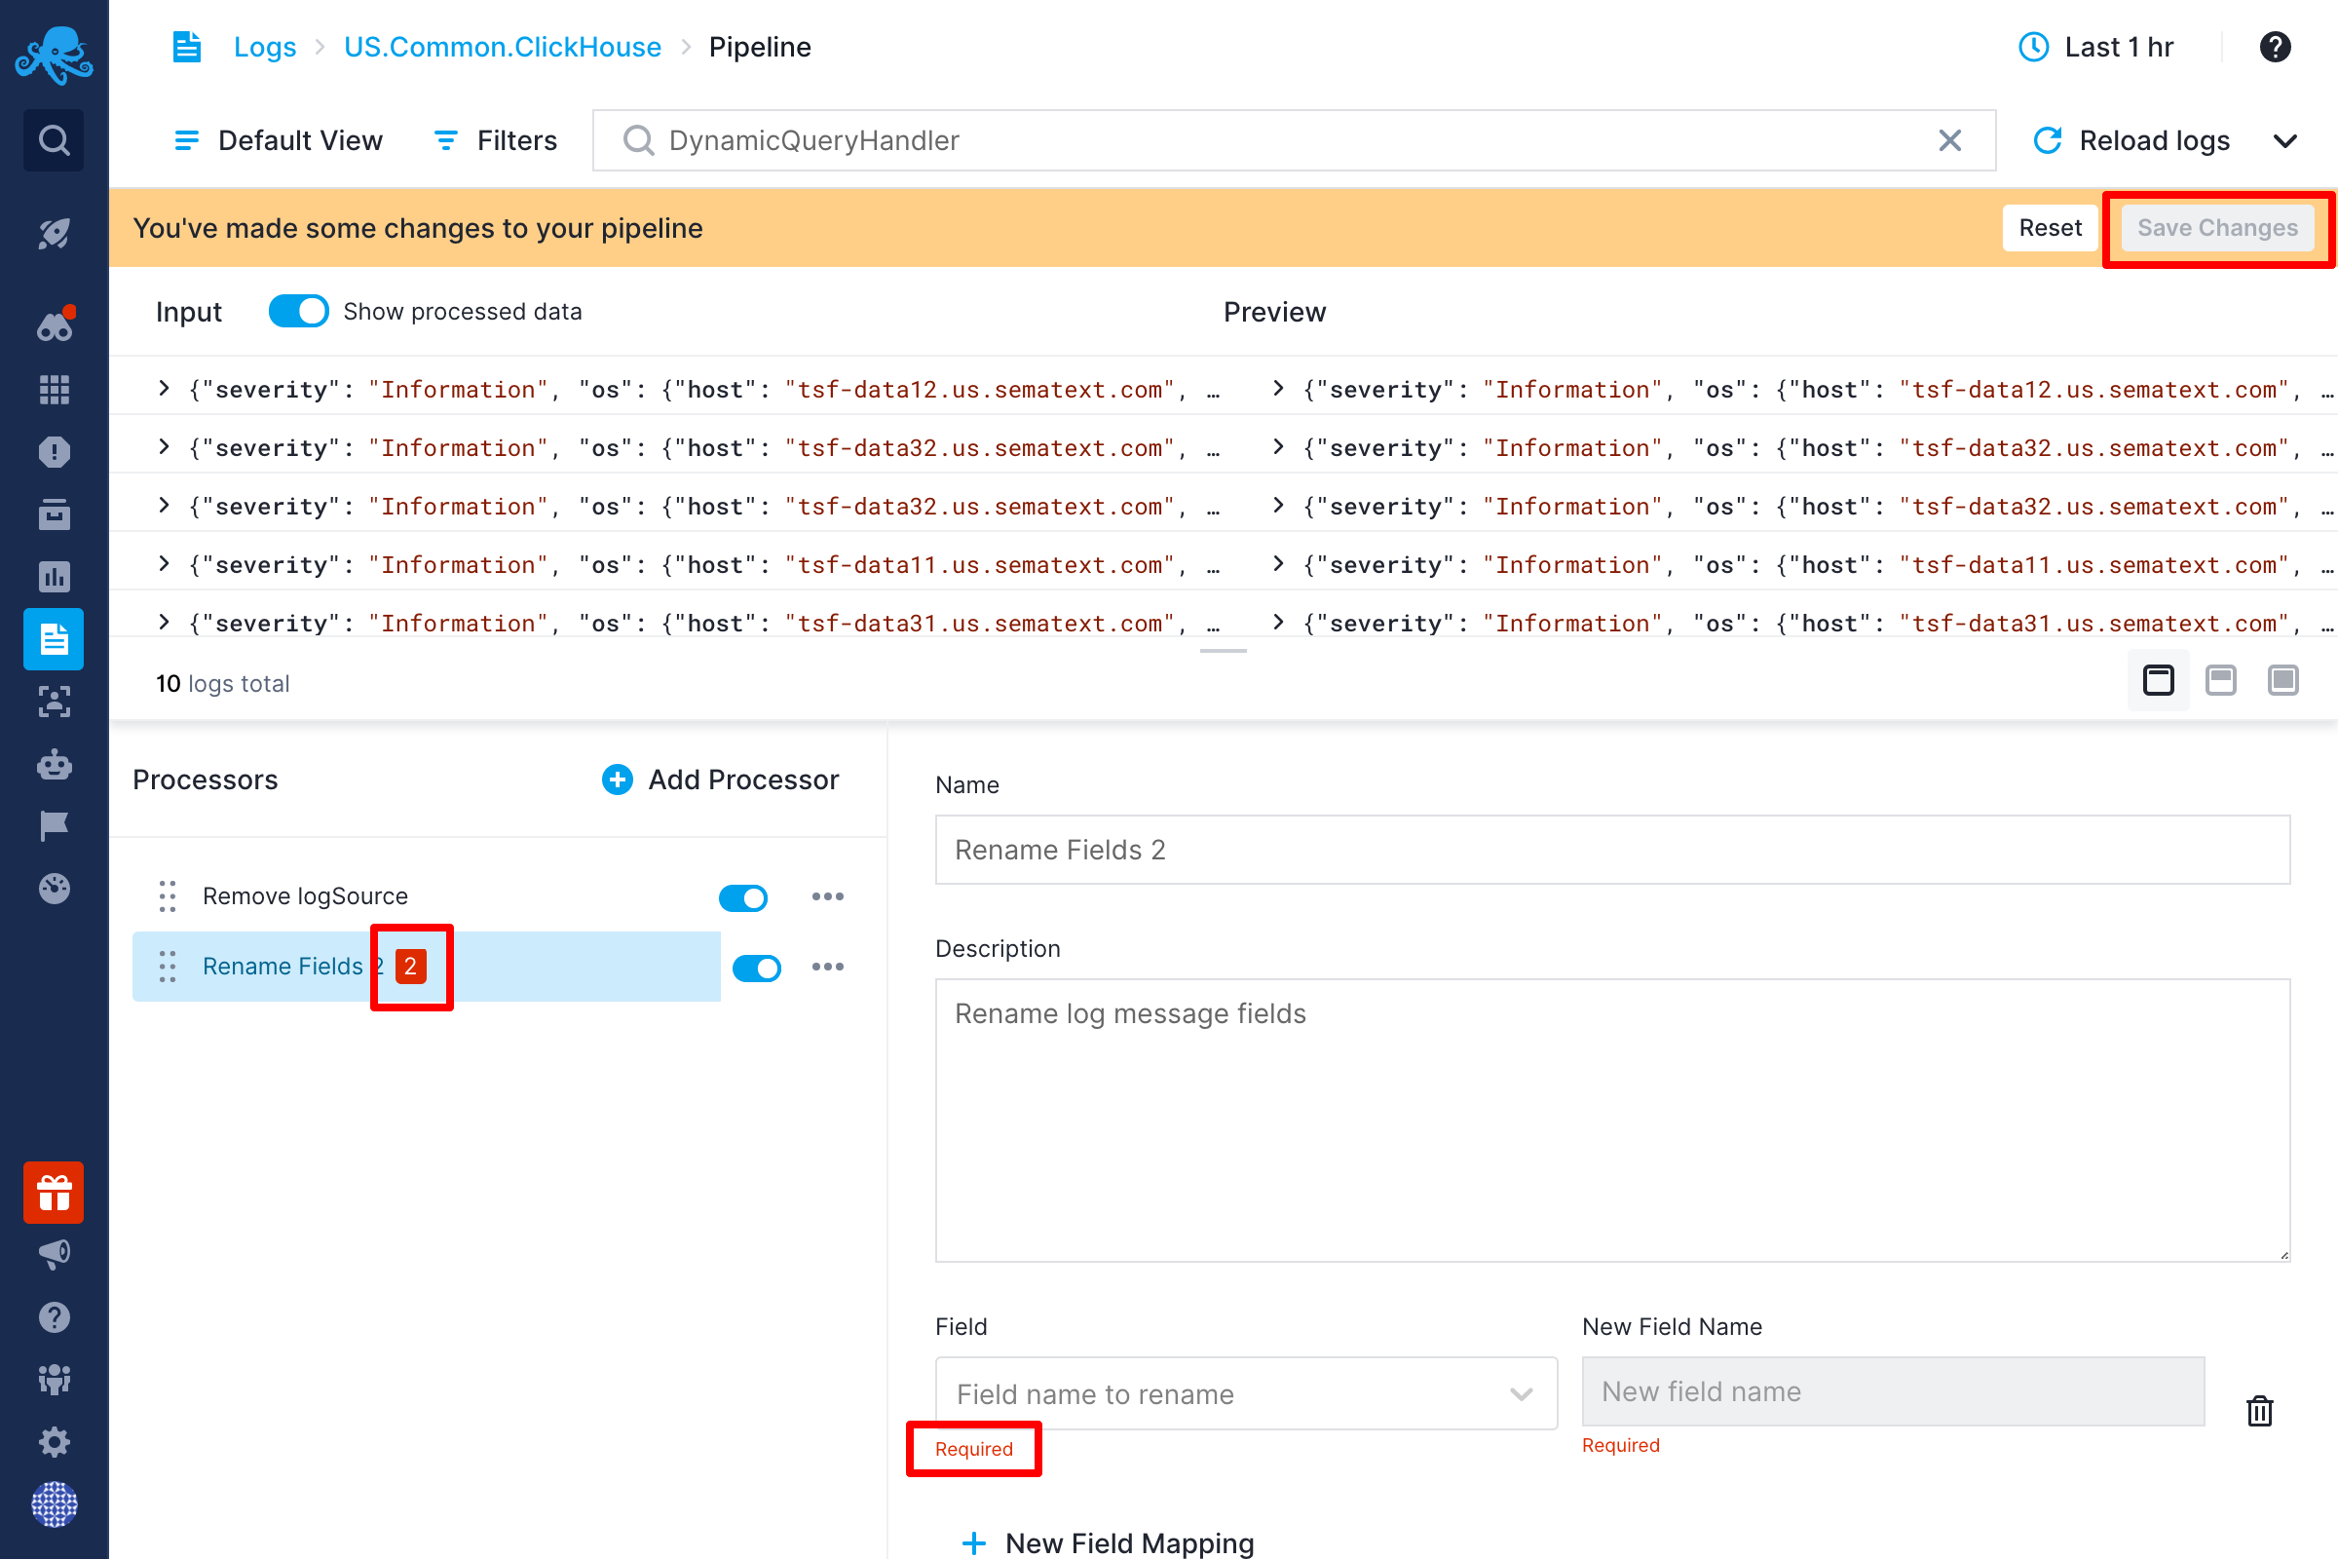Expand Input log row tsf-data11
The height and width of the screenshot is (1559, 2338).
[x=164, y=564]
